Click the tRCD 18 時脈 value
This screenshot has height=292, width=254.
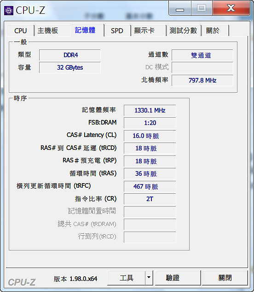[150, 149]
